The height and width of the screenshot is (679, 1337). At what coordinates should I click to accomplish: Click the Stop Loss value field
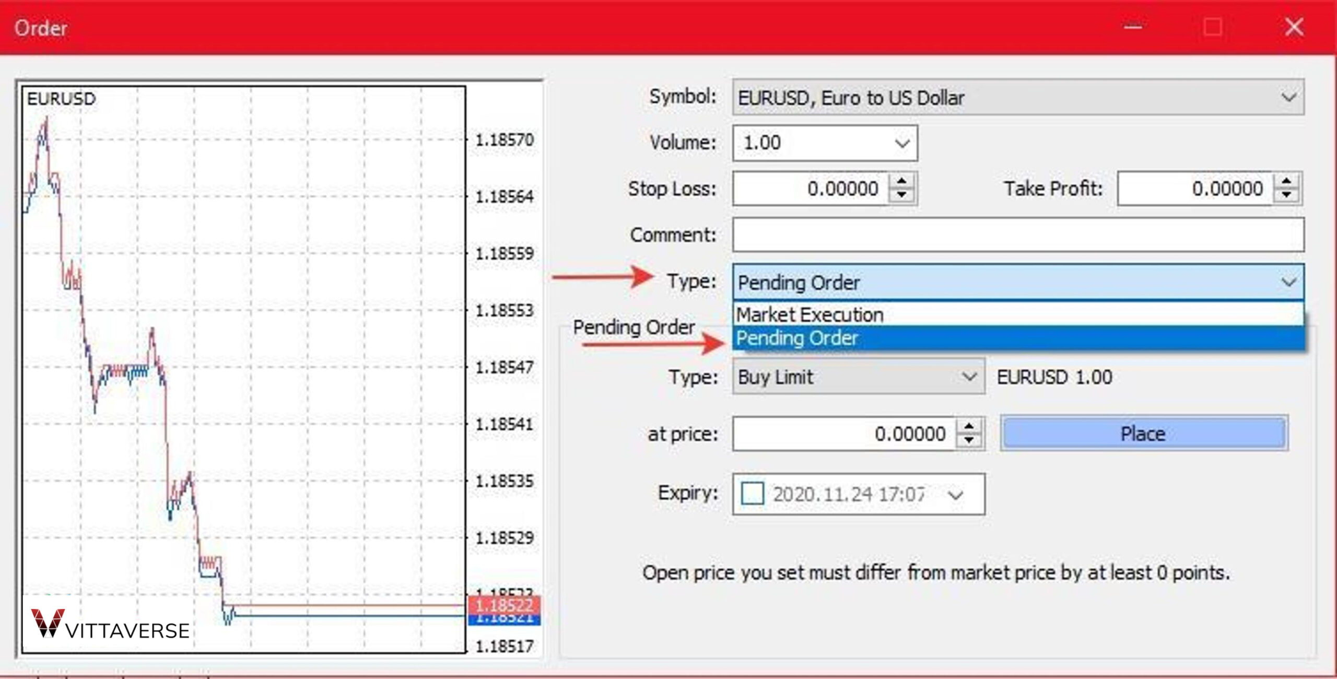click(x=811, y=189)
